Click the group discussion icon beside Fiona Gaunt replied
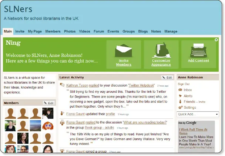This screenshot has height=156, width=225. click(62, 123)
